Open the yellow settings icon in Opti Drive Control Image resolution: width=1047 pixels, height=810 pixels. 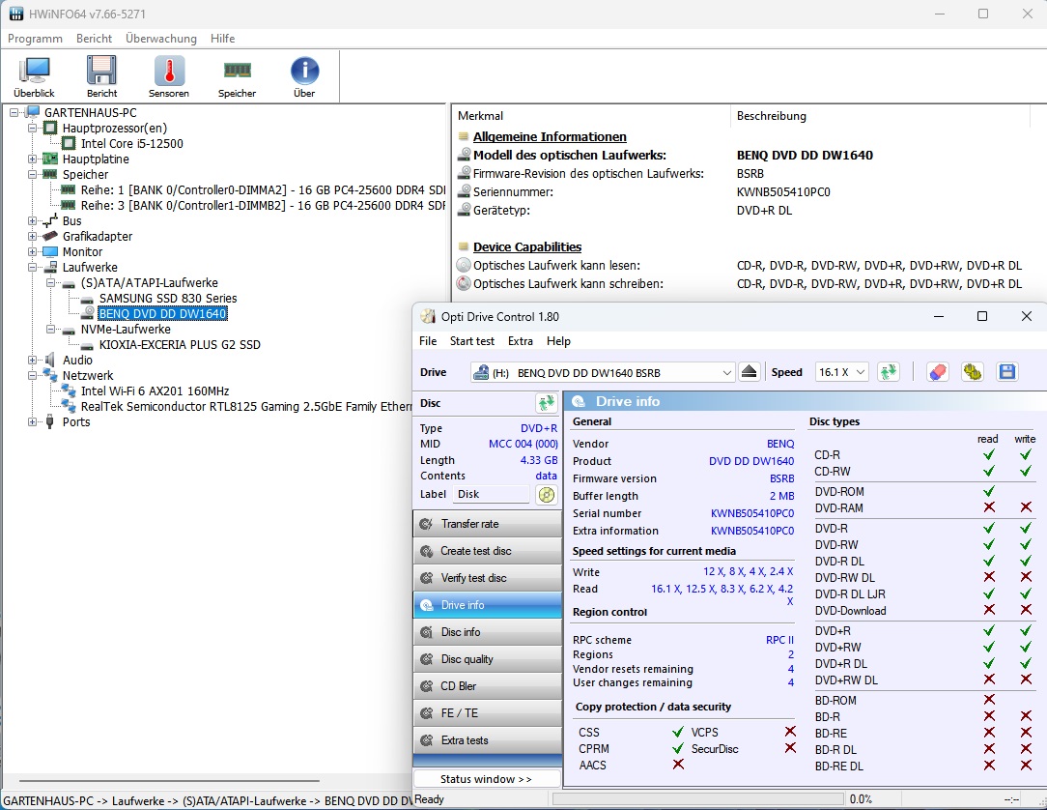pos(973,371)
